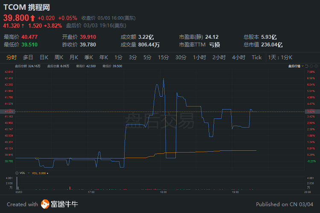Click the 总市值 236.04亿 value
This screenshot has height=213, width=320.
pos(272,45)
